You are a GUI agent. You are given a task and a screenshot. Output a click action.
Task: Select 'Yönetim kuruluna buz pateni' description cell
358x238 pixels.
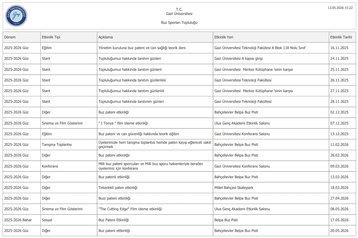[x=155, y=48]
